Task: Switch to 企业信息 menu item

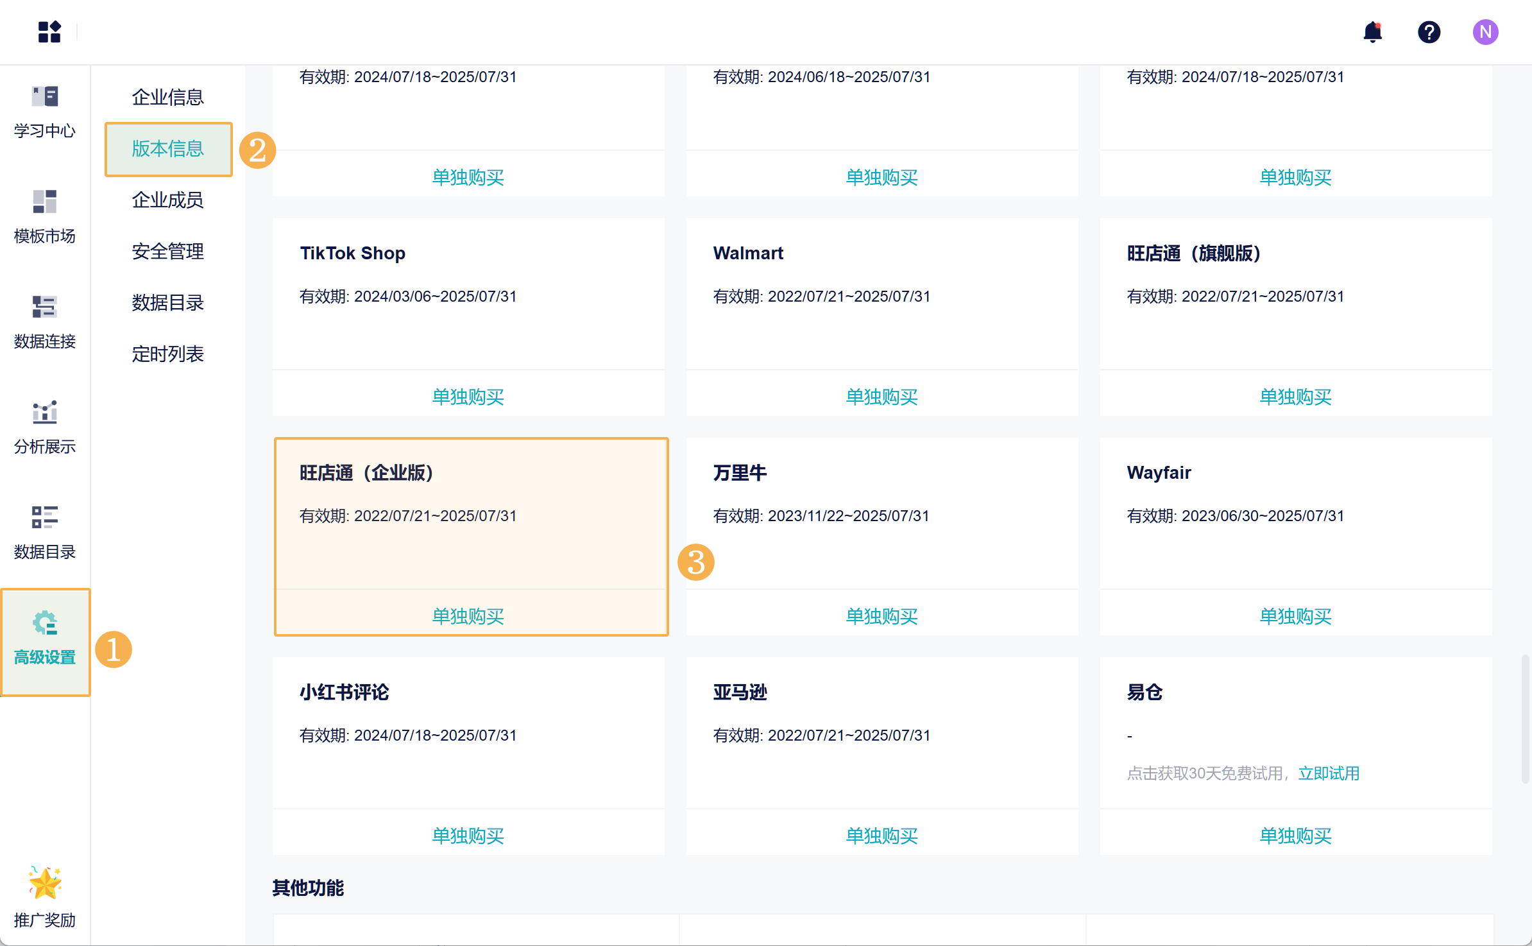Action: (167, 98)
